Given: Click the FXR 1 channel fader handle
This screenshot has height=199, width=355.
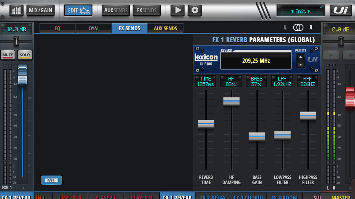Looking at the screenshot, I should 22,75.
